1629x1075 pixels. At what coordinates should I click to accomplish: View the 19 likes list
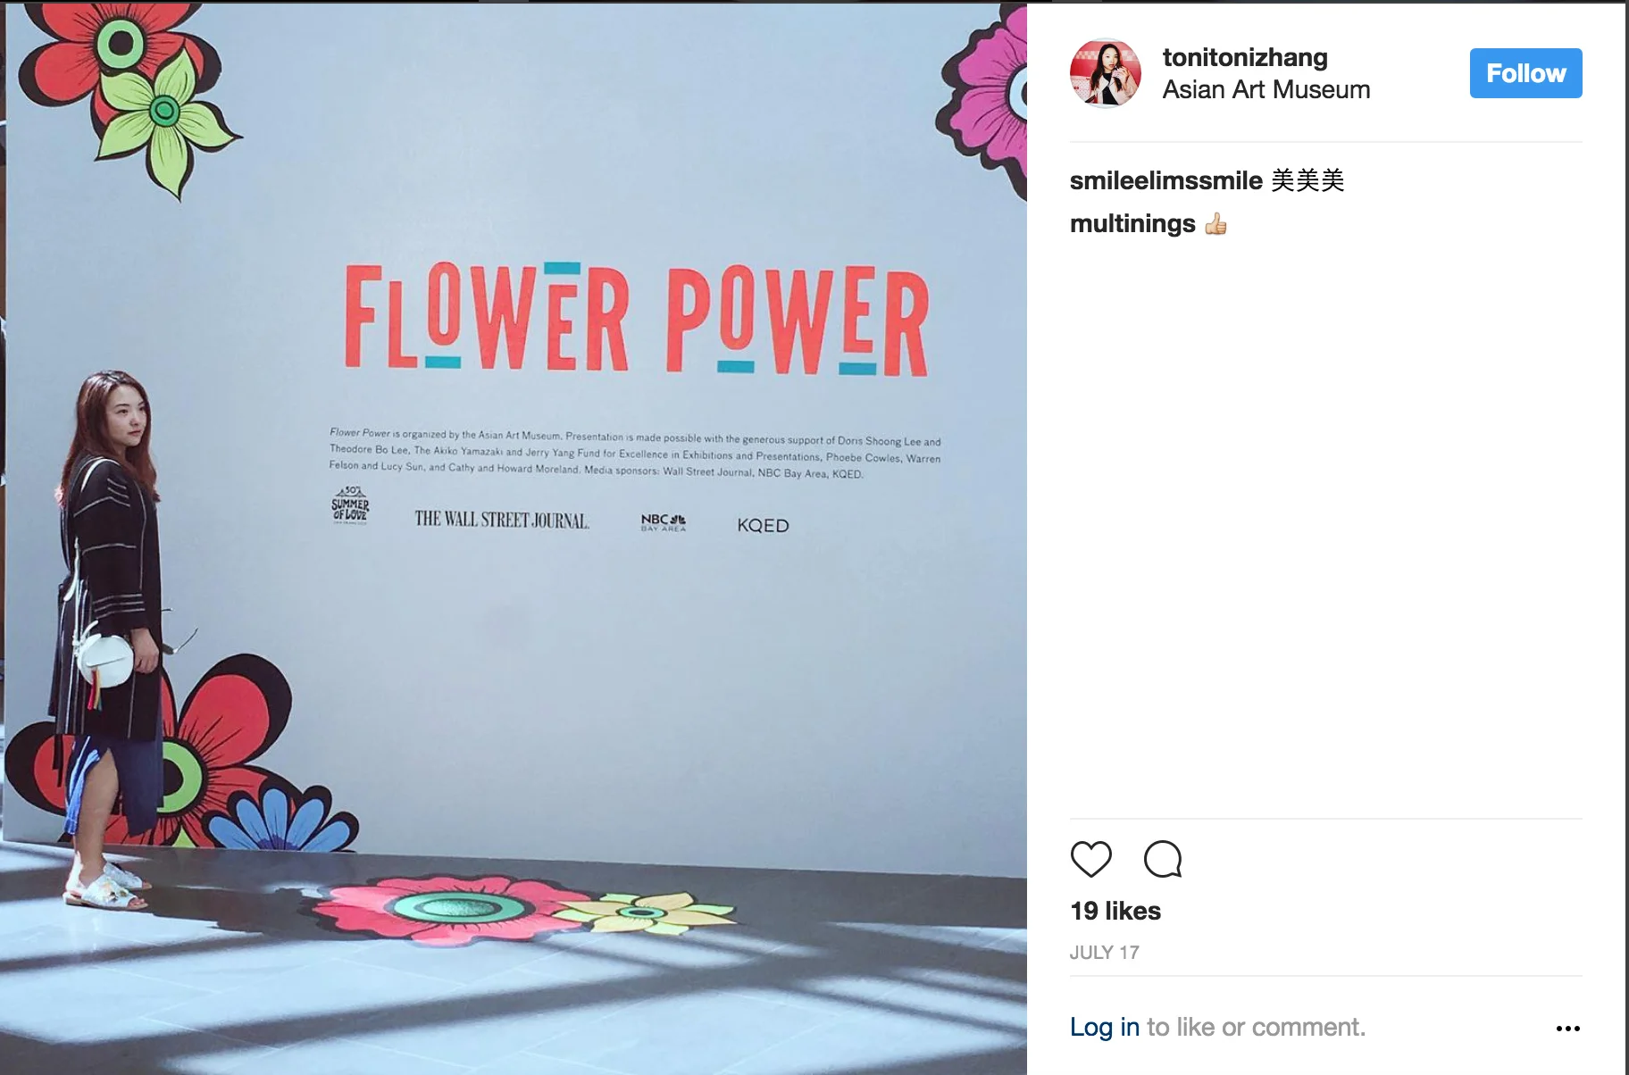click(1115, 911)
